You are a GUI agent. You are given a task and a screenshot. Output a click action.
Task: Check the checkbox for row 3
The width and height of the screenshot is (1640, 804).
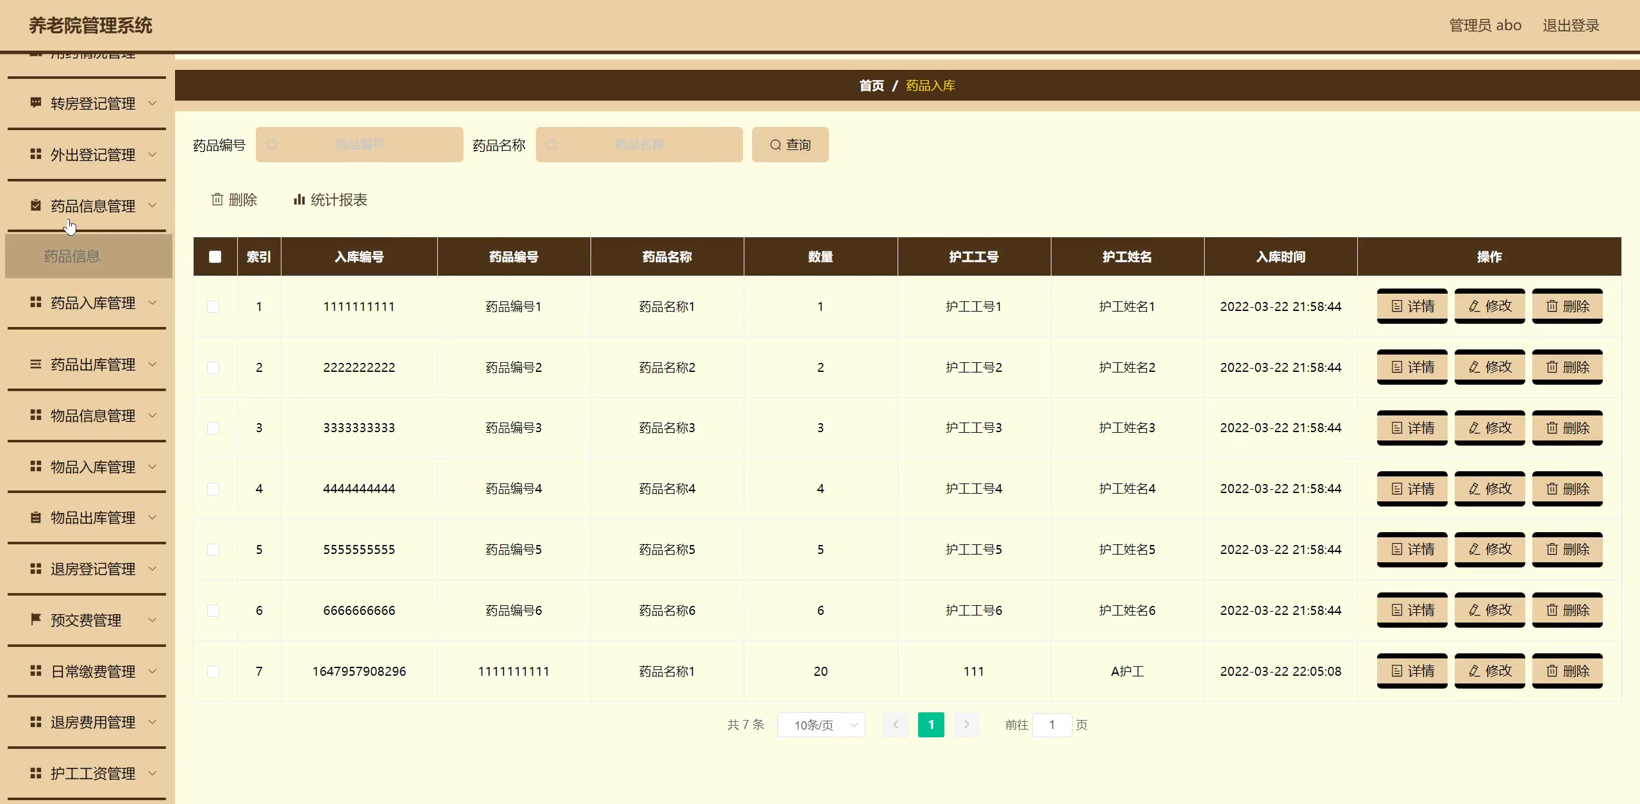click(x=213, y=428)
